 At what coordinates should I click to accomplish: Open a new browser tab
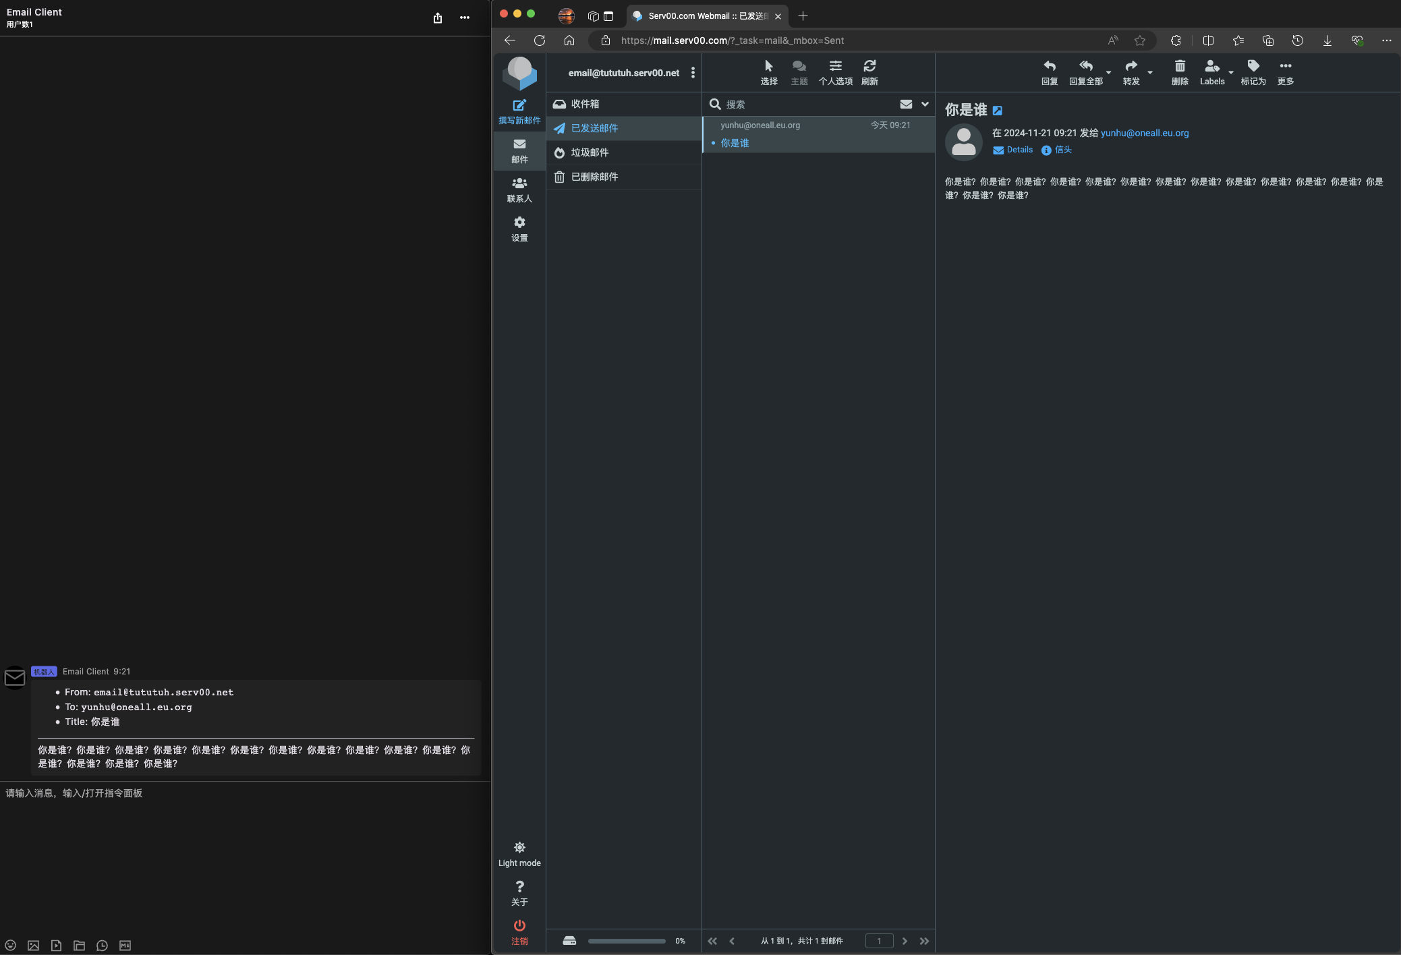[x=803, y=16]
